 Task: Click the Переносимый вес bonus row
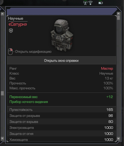pos(62,97)
